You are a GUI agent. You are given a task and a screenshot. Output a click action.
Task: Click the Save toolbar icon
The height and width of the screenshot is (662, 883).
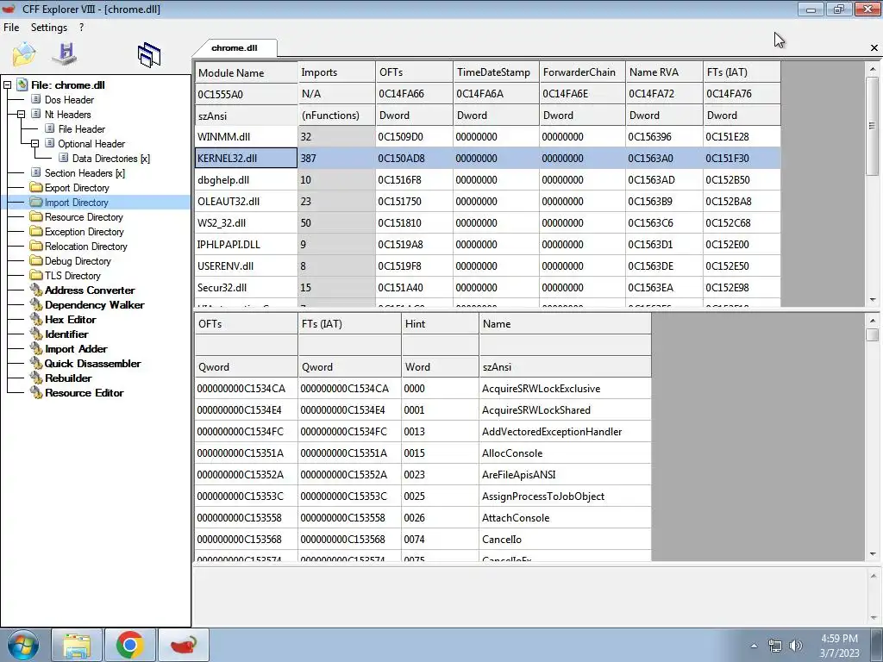(x=65, y=53)
